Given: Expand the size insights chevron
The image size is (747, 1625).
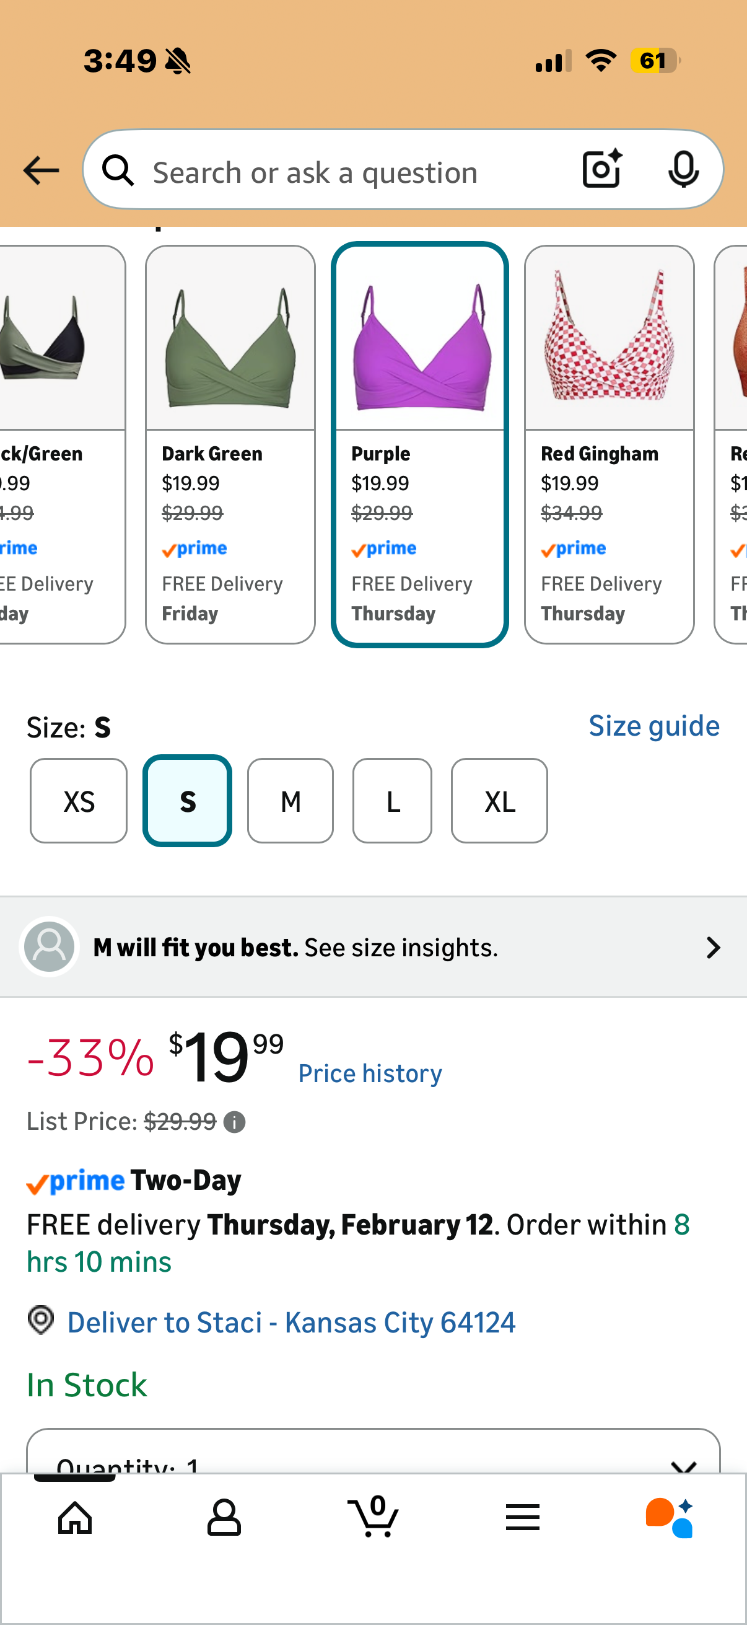Looking at the screenshot, I should (713, 948).
